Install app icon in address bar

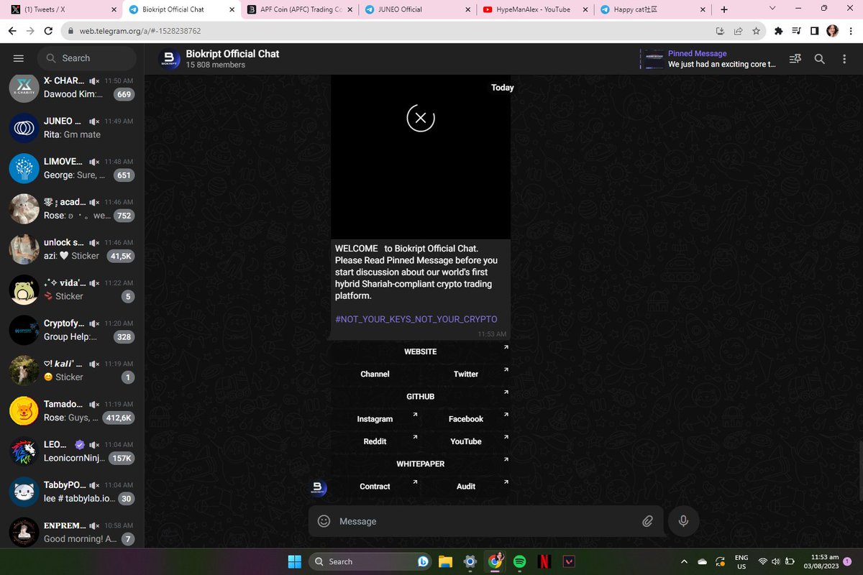pos(720,31)
